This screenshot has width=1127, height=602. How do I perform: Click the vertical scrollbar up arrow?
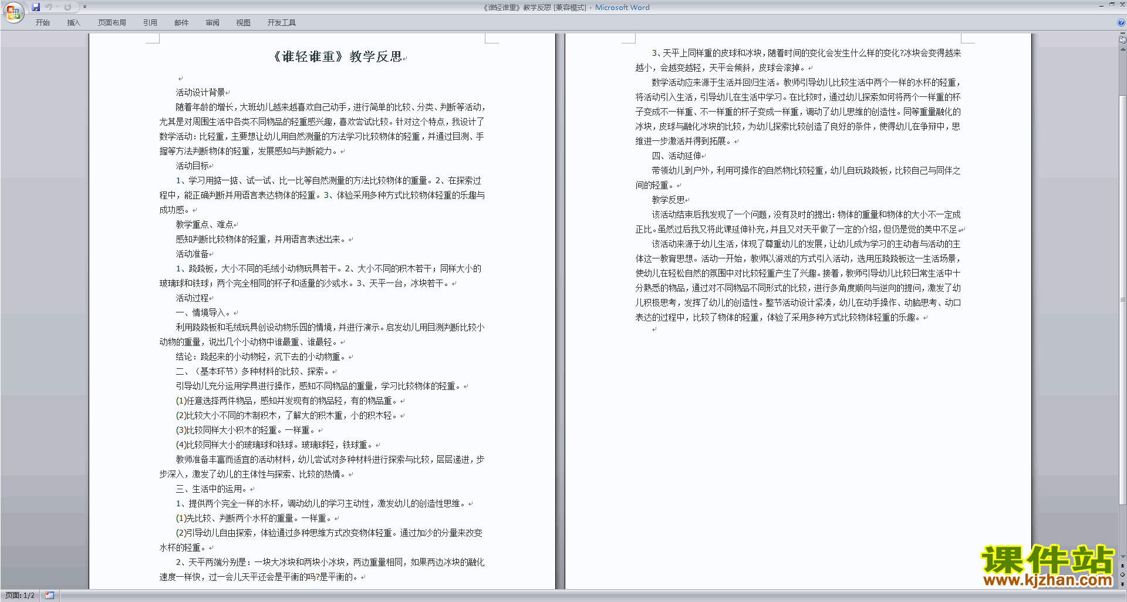pos(1122,49)
